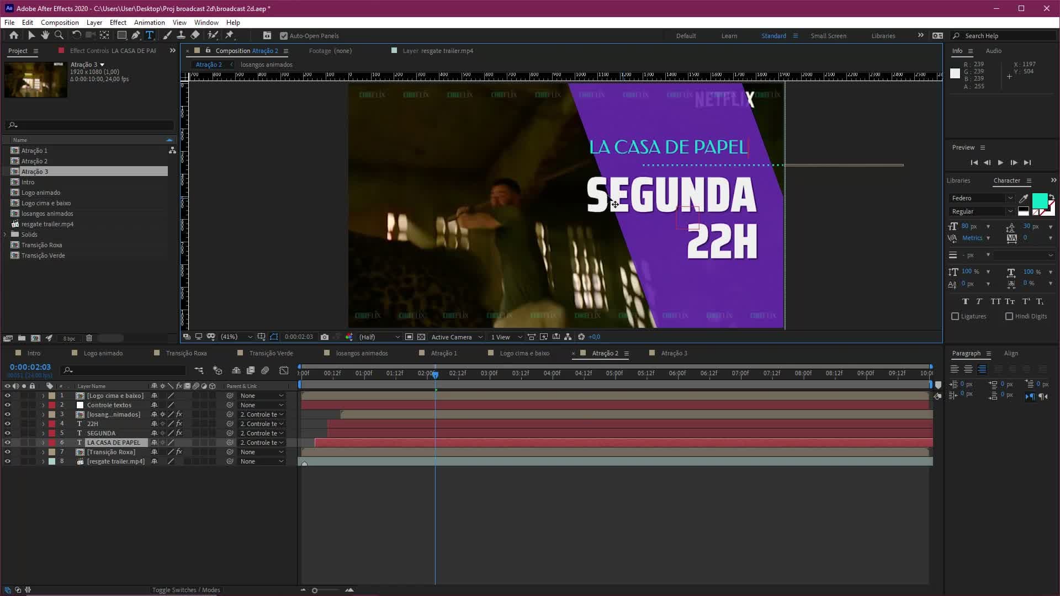Open the Composition menu
The height and width of the screenshot is (596, 1060).
pyautogui.click(x=60, y=23)
